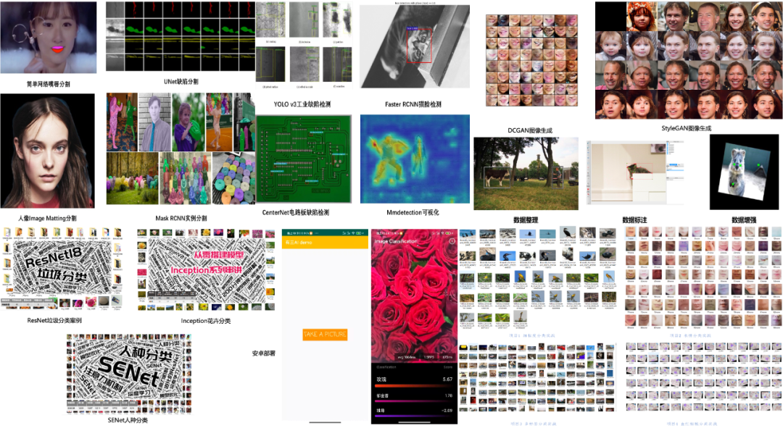Click the caption YOLO v3工业缺陷检测
783x428 pixels.
click(x=302, y=104)
